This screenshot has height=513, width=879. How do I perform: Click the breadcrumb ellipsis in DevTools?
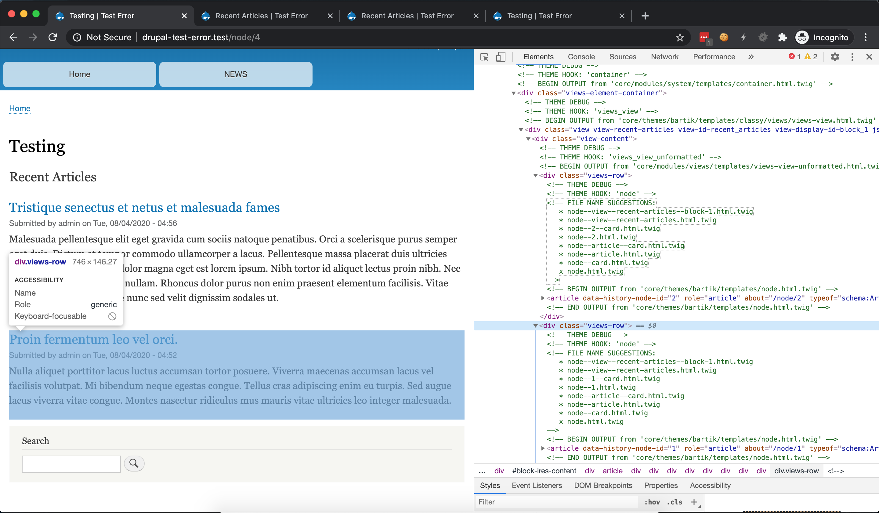click(x=482, y=471)
